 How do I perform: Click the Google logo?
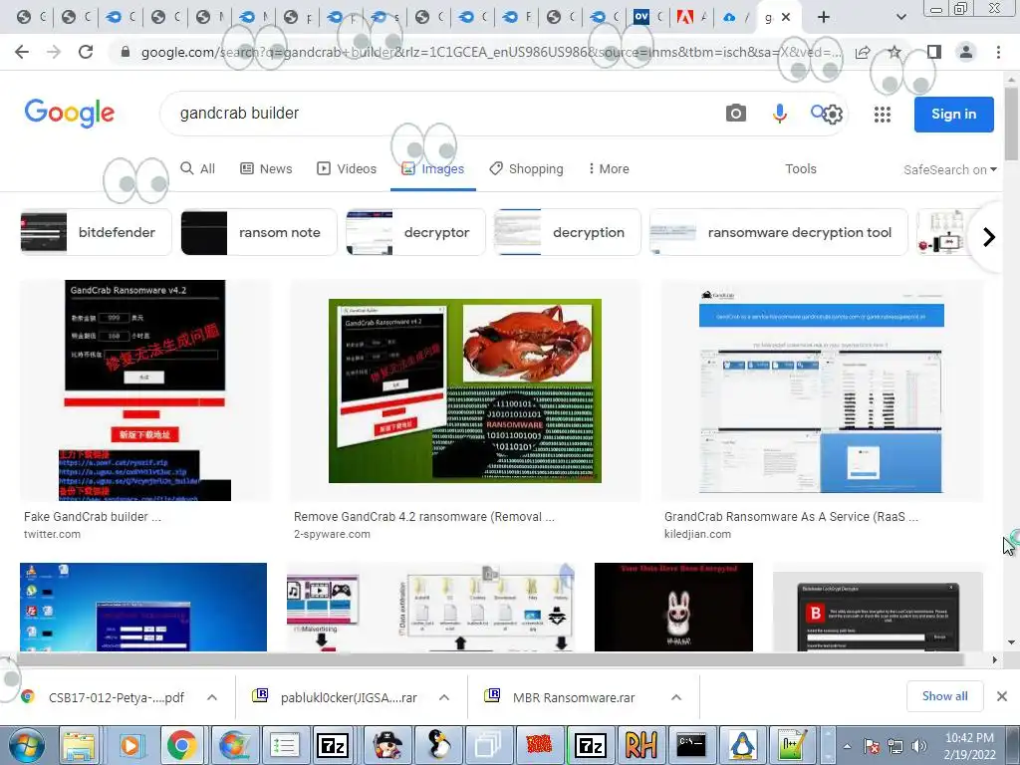70,114
